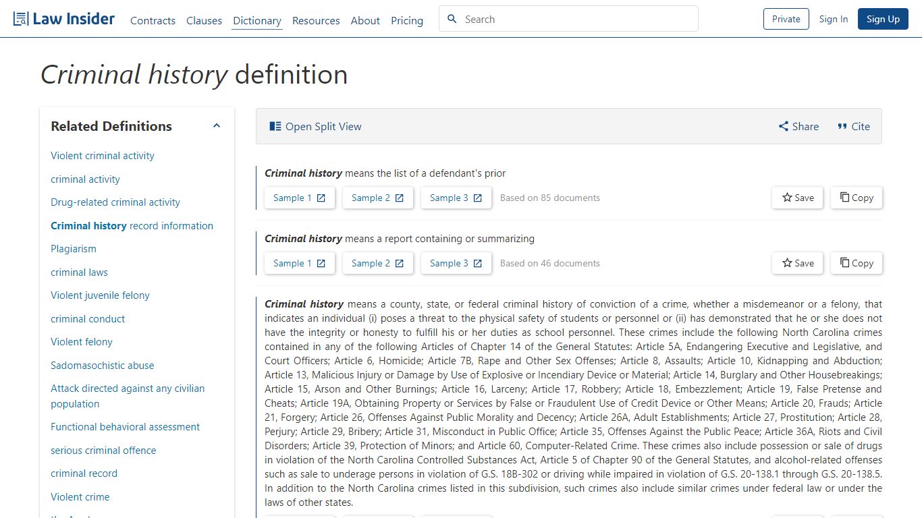Open the About page
Image resolution: width=922 pixels, height=518 pixels.
pyautogui.click(x=365, y=20)
